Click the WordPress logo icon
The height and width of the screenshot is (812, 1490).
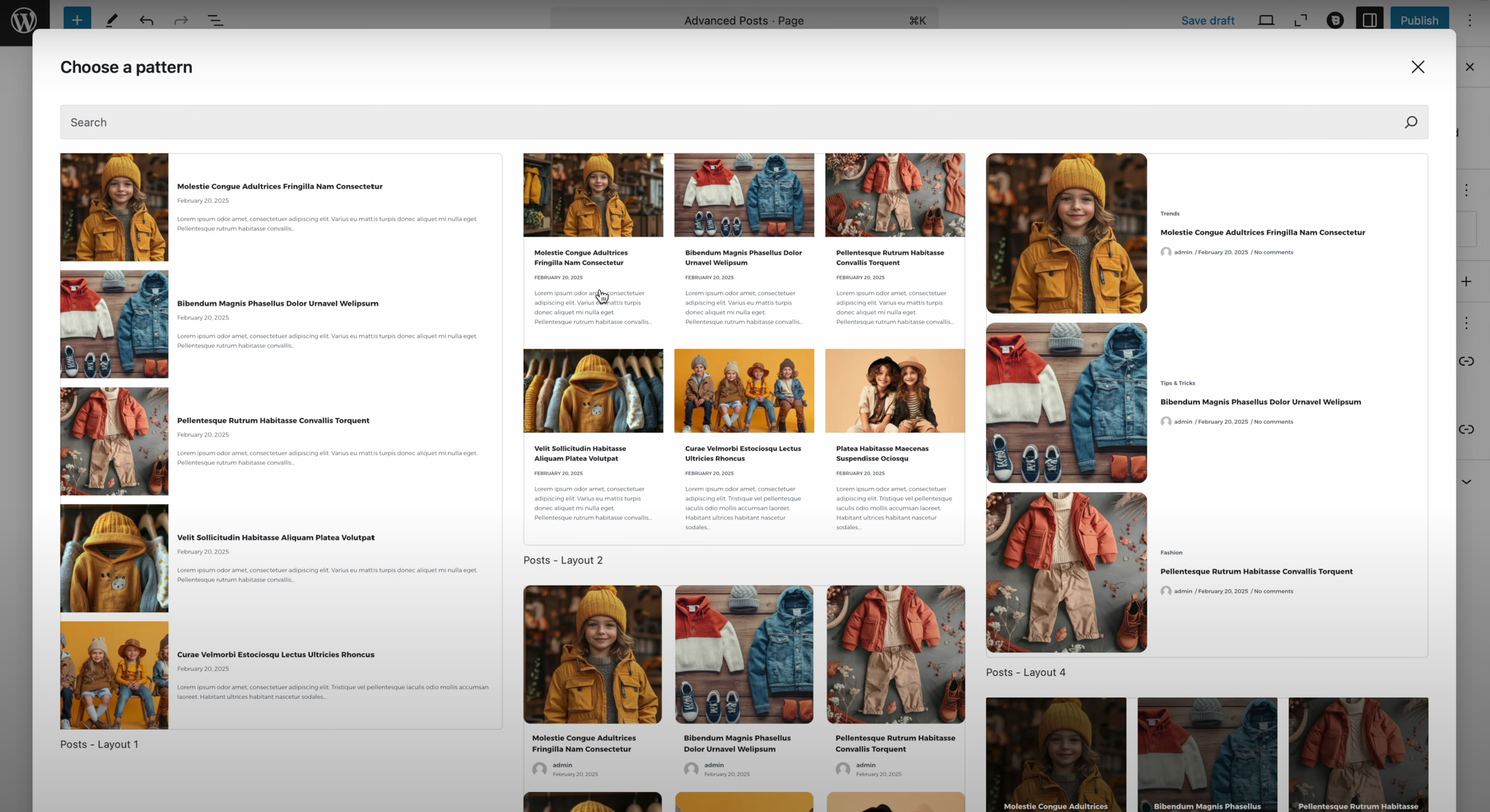tap(24, 21)
